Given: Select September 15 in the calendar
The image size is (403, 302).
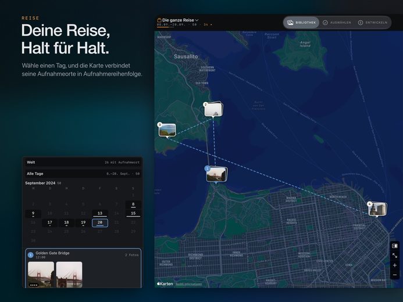Looking at the screenshot, I should (133, 214).
